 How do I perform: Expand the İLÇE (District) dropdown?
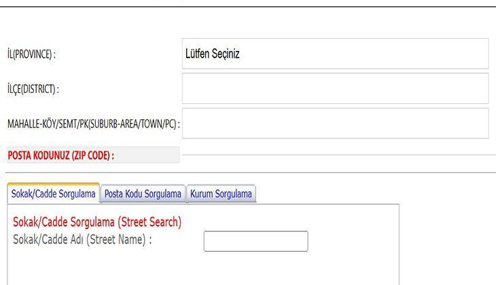pos(335,88)
